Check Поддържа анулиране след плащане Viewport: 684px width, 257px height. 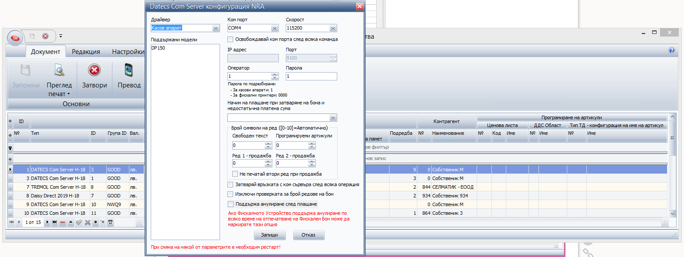coord(230,204)
